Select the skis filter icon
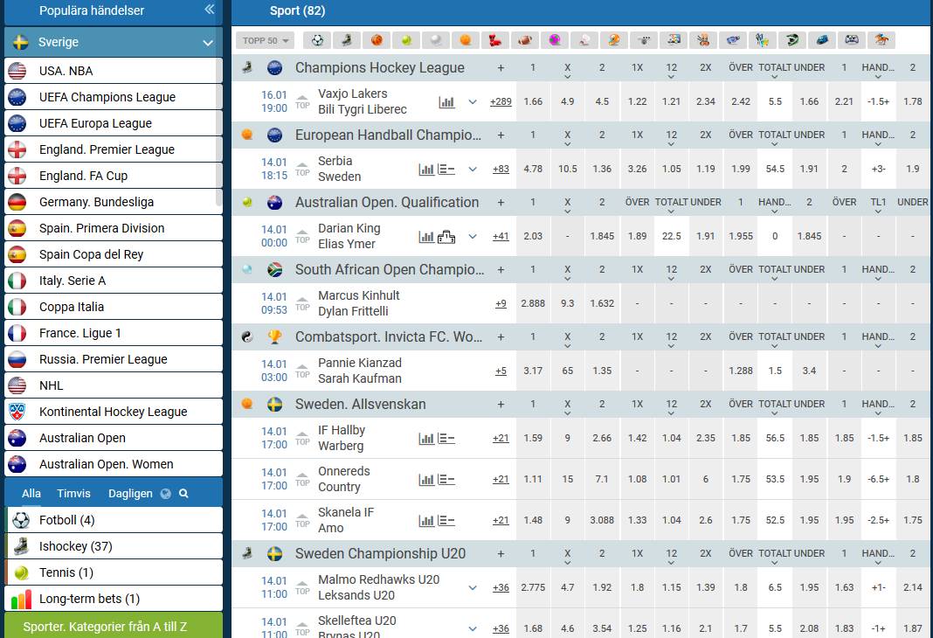This screenshot has height=638, width=933. (763, 40)
